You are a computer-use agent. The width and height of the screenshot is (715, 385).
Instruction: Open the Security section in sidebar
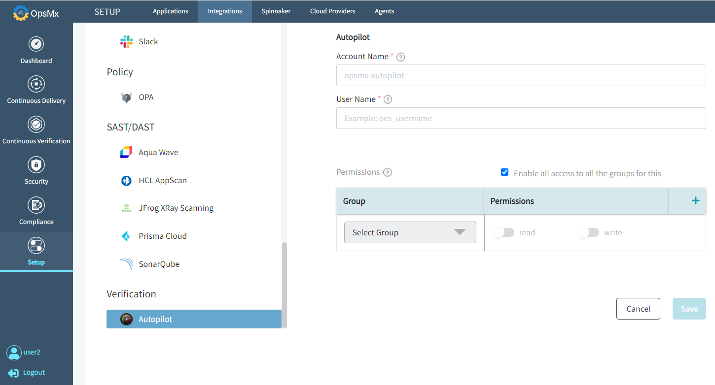click(x=36, y=170)
